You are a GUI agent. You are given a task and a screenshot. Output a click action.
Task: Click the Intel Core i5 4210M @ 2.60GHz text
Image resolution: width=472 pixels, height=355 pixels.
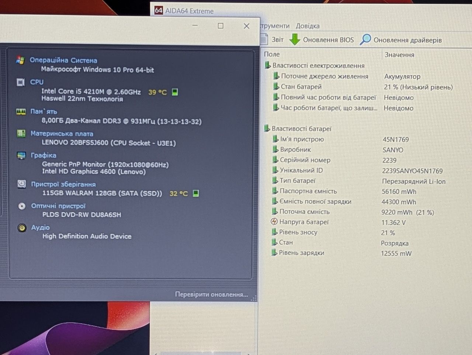(x=91, y=91)
